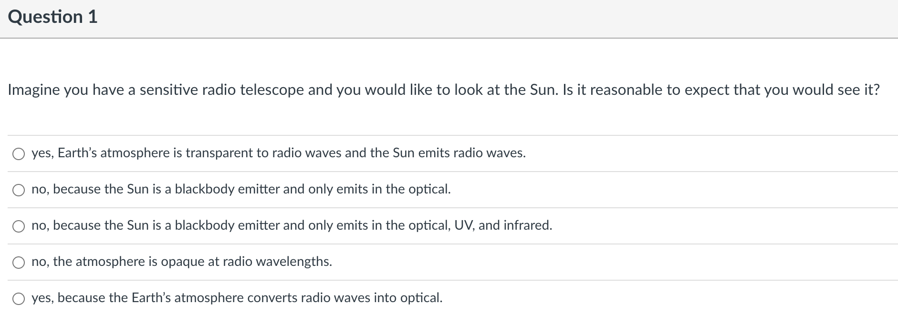Choose radio for 'converts radio waves into optical'
This screenshot has width=898, height=325.
point(19,299)
